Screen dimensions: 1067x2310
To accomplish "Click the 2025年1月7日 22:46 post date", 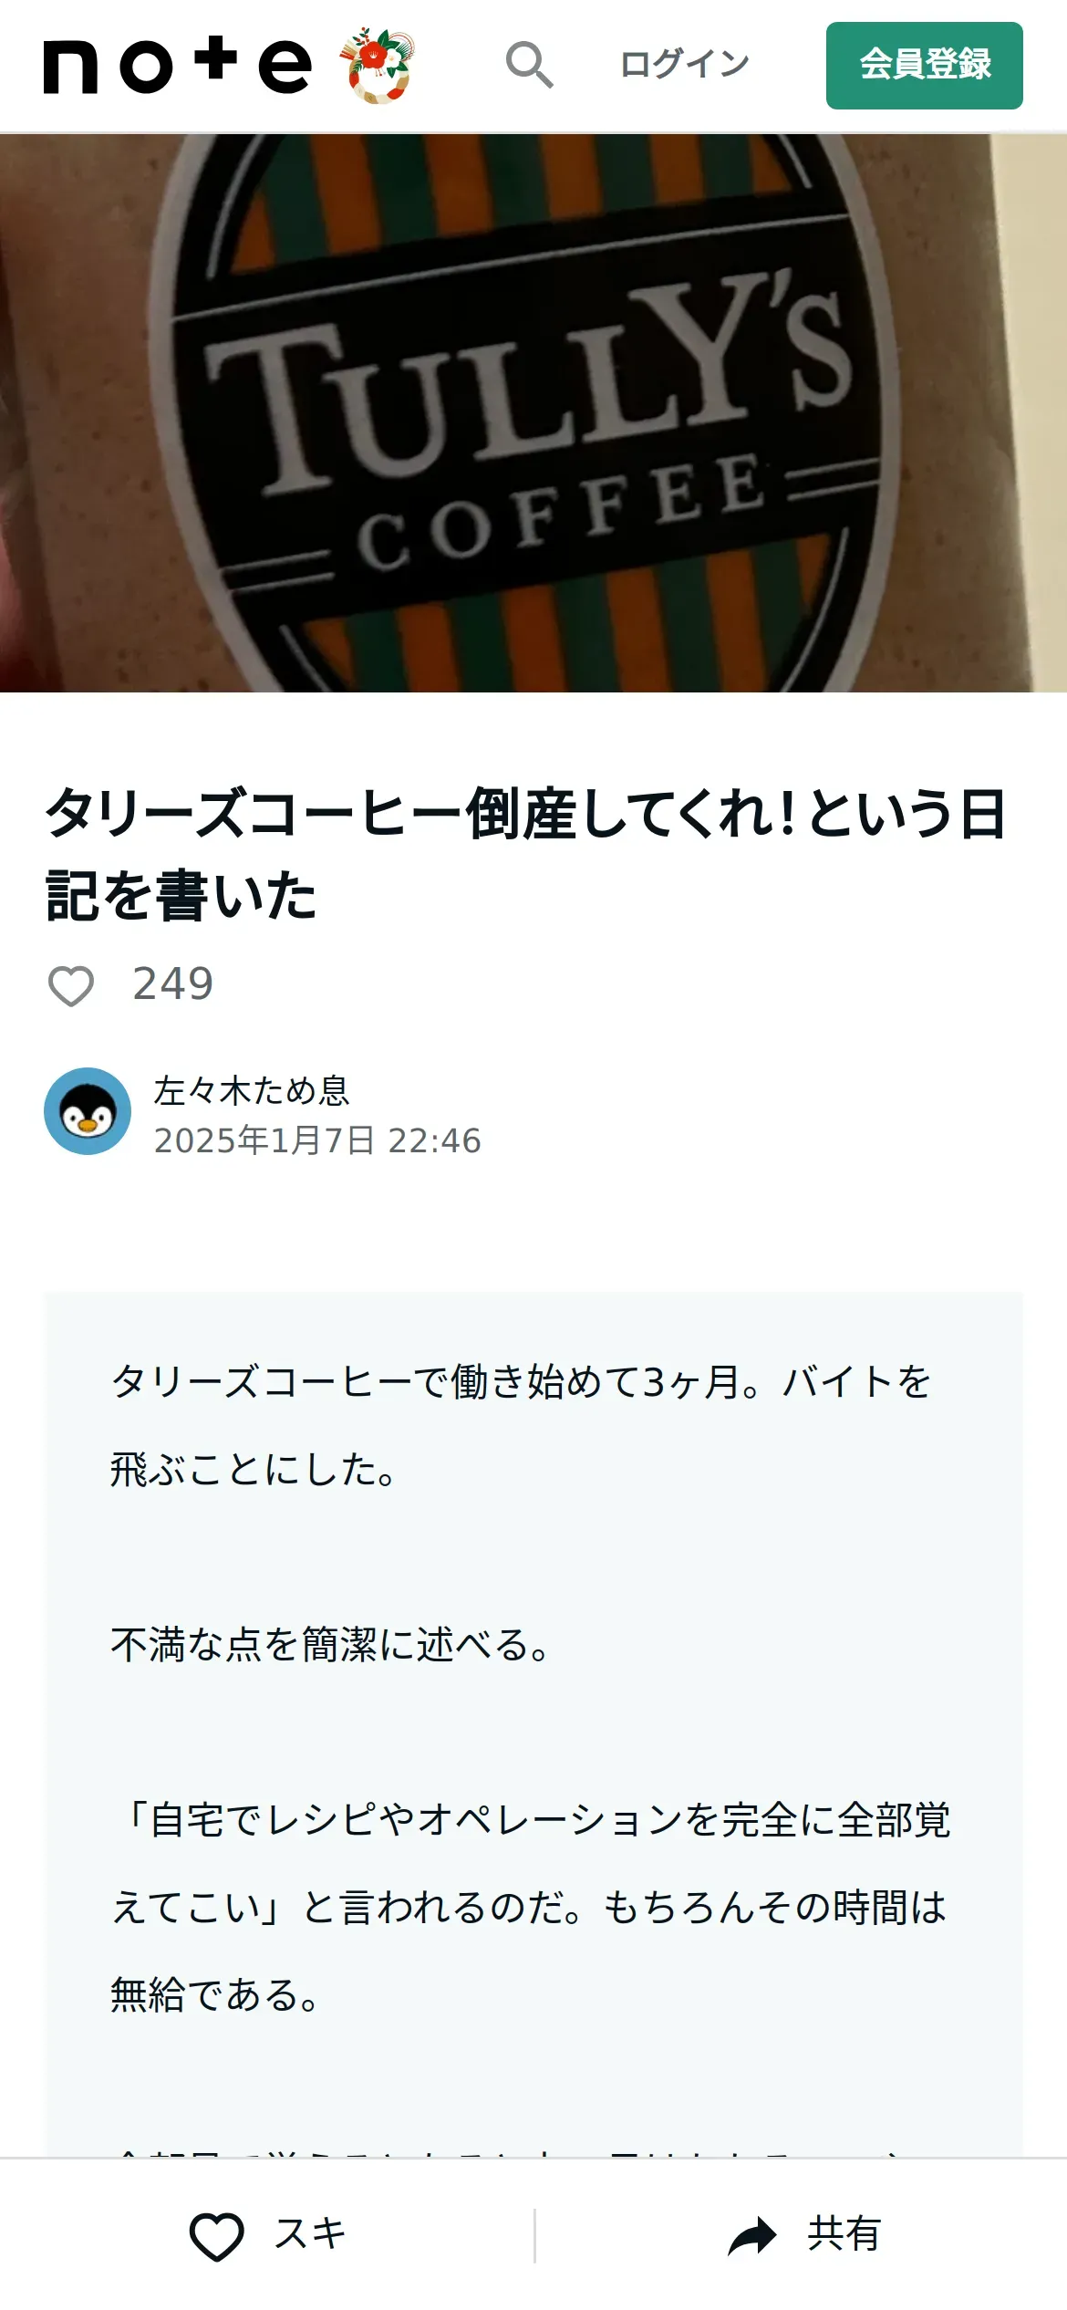I will coord(317,1140).
